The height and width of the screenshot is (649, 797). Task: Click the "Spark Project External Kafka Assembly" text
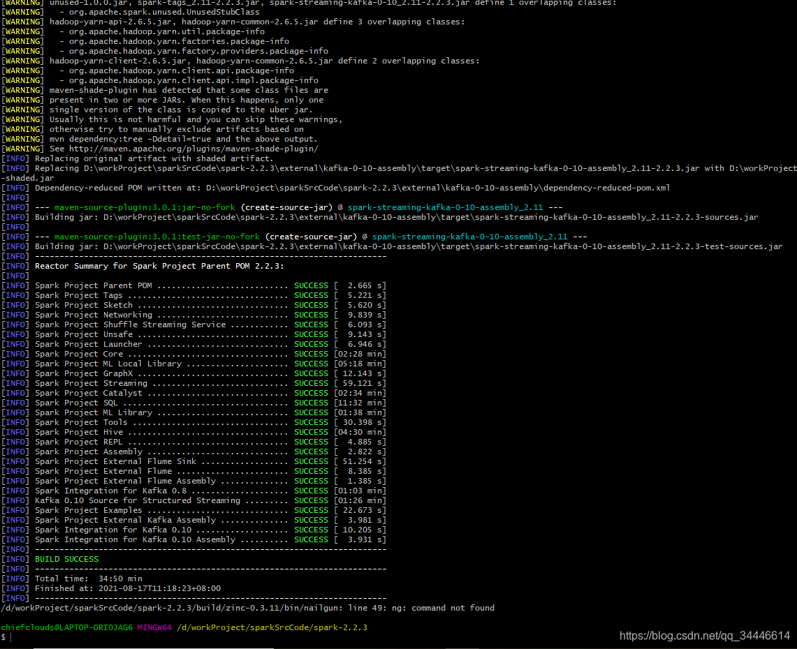click(x=125, y=520)
